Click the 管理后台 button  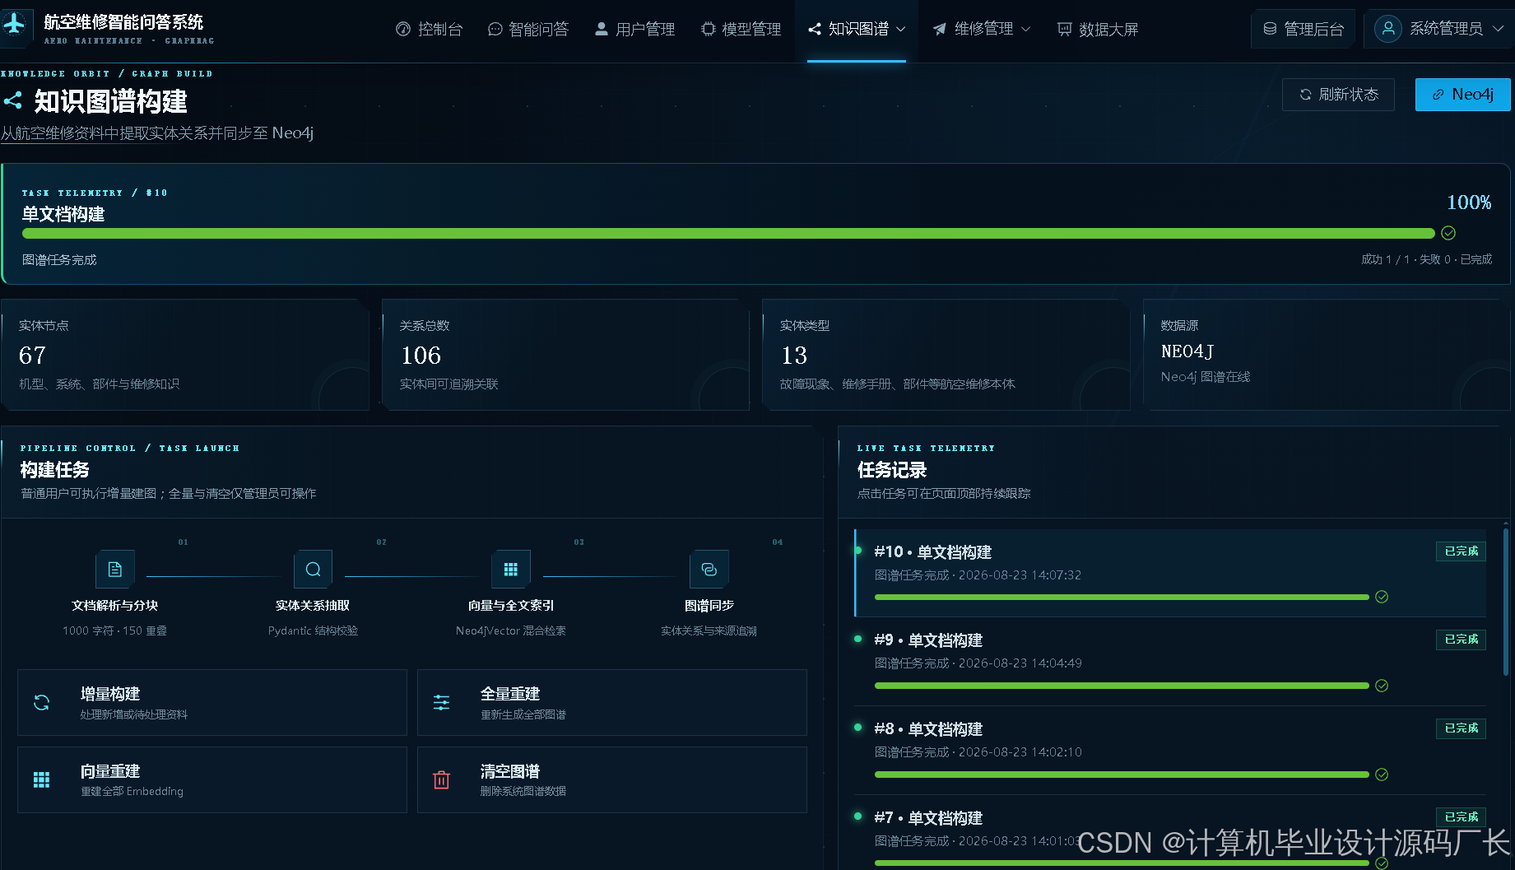click(x=1304, y=30)
